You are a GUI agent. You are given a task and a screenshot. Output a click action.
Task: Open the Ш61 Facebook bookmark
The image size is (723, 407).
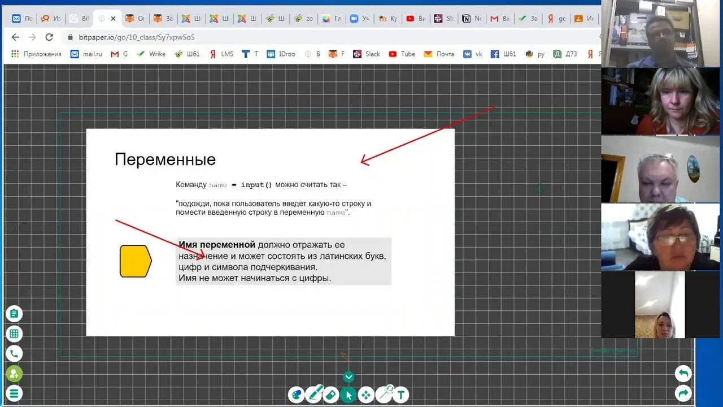coord(503,54)
